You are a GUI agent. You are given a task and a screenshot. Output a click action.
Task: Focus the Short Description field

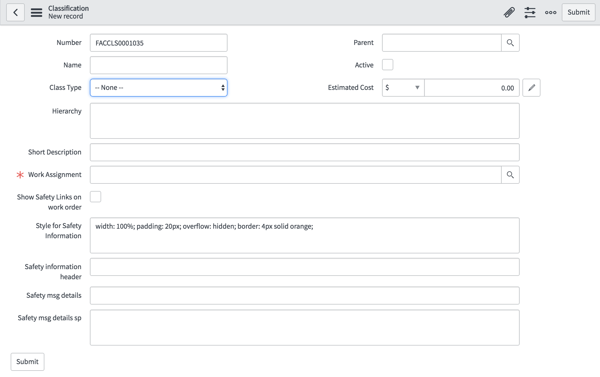pyautogui.click(x=304, y=152)
